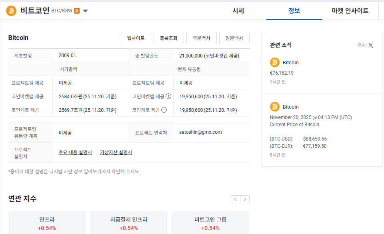This screenshot has height=234, width=384.
Task: Click Bitcoin avatar on the November 20 post
Action: tap(275, 107)
